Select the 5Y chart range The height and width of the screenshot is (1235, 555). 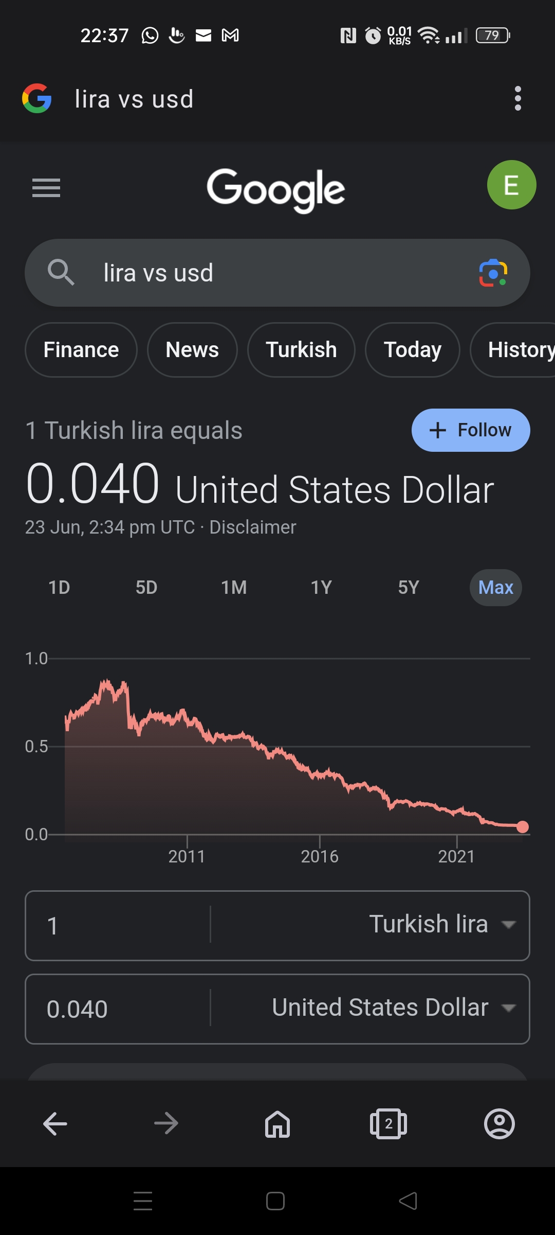click(x=409, y=587)
